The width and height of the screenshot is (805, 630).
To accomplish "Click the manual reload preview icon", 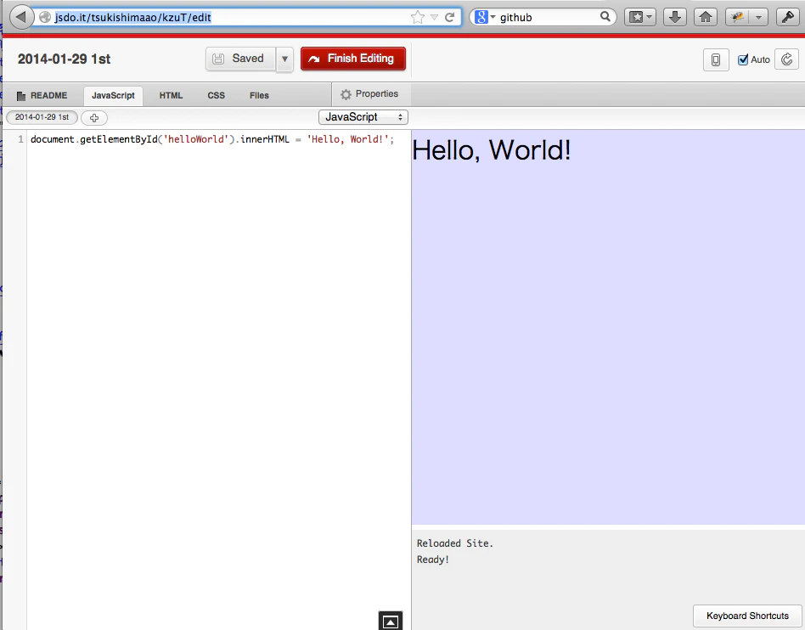I will click(786, 59).
